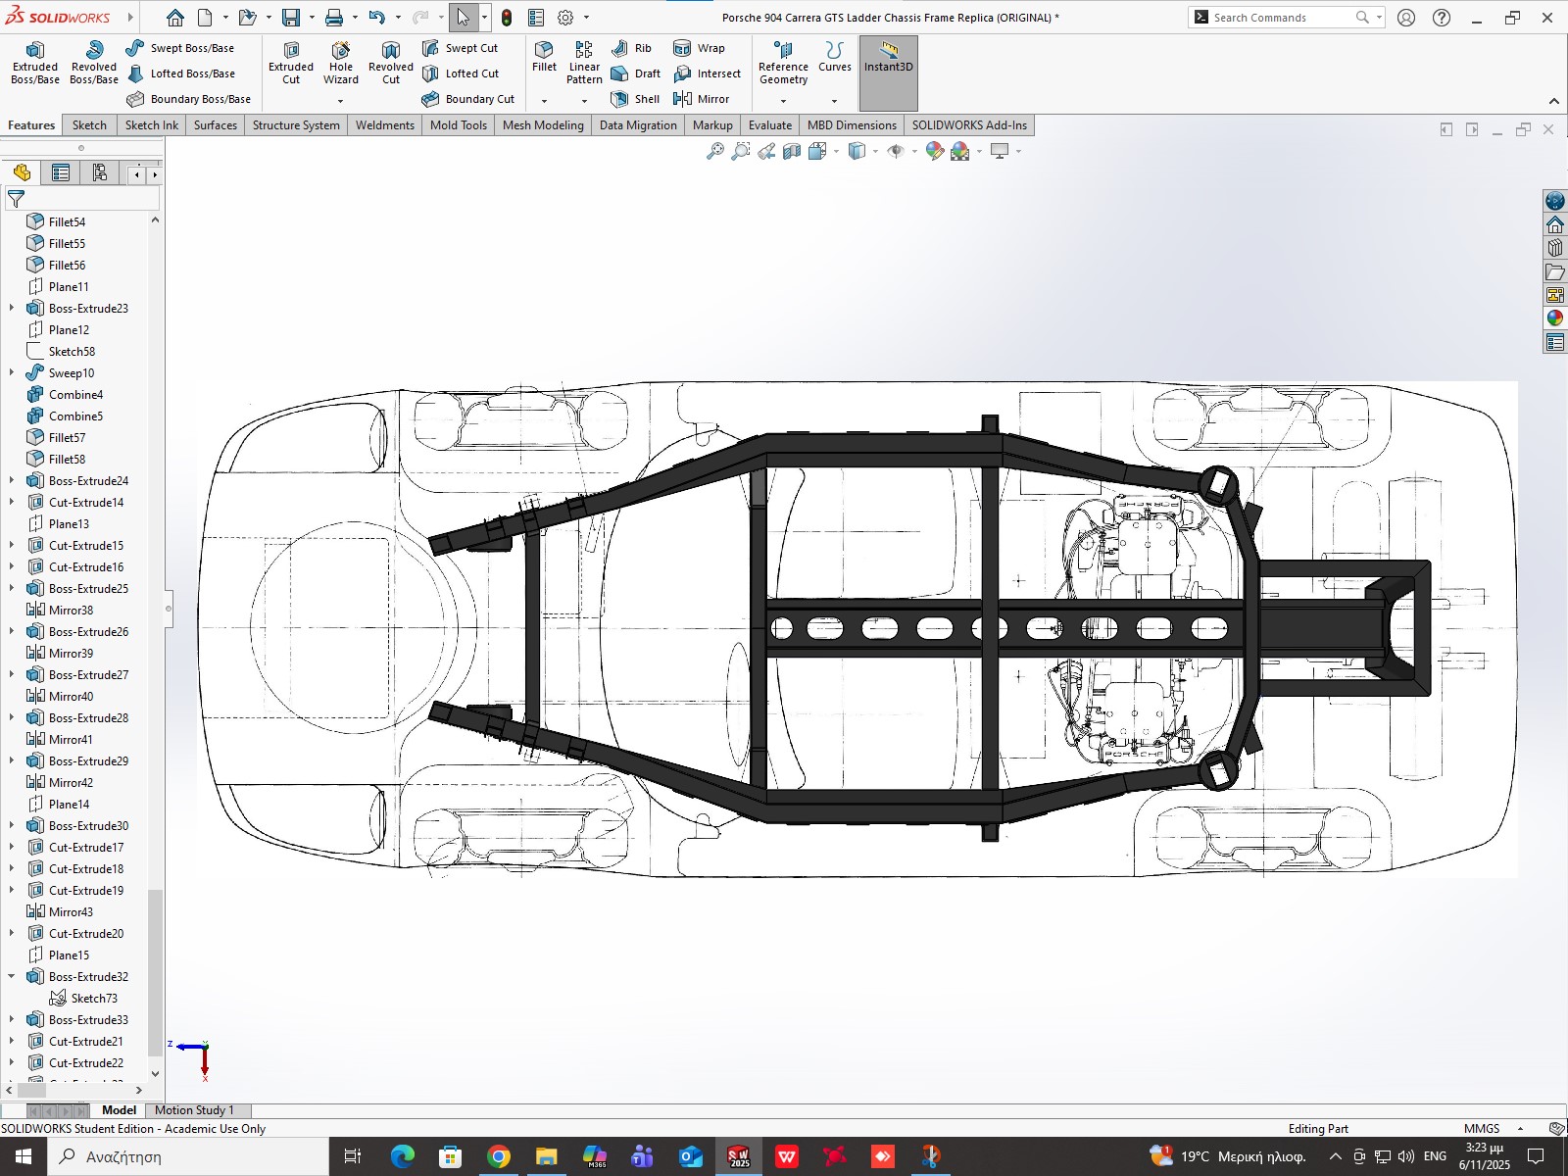
Task: Open the Appearances color wheel pane
Action: tap(1555, 318)
